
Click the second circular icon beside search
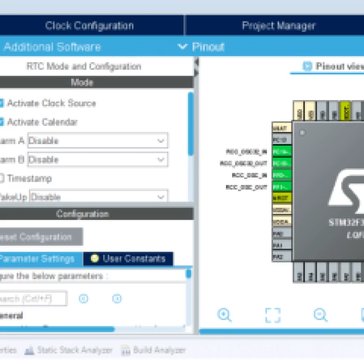pos(117,299)
